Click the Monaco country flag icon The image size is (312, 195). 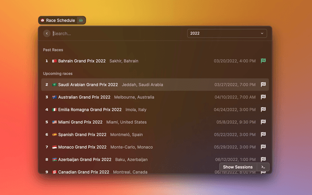(55, 147)
